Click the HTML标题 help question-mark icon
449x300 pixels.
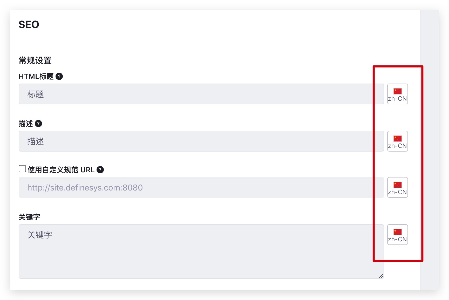coord(59,76)
